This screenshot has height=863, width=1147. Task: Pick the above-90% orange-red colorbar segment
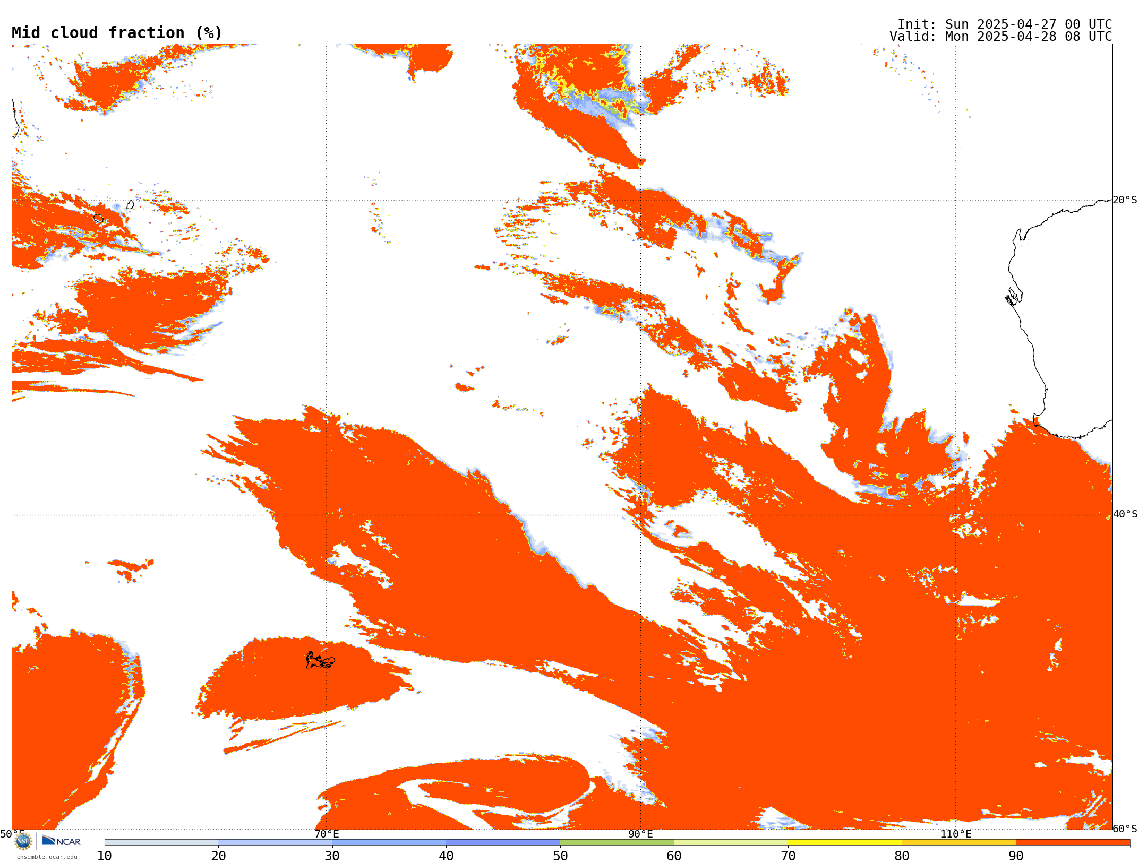(x=1073, y=842)
